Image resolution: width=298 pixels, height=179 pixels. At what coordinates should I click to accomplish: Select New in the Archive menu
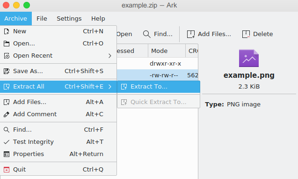point(58,31)
